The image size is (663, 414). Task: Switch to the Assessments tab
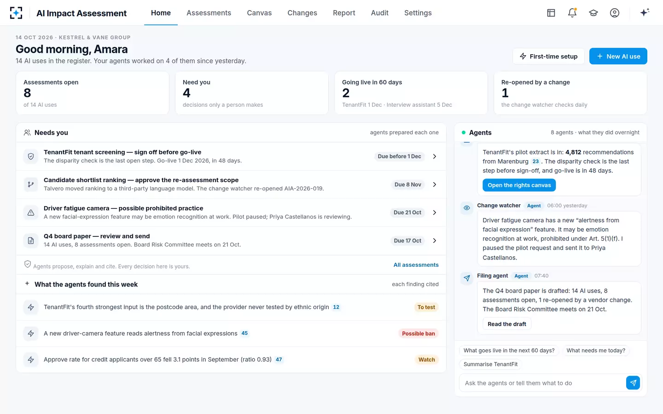(x=209, y=13)
